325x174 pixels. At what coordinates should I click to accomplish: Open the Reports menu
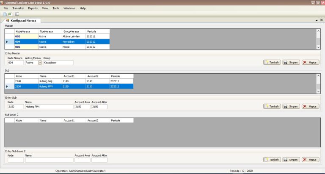(x=33, y=8)
